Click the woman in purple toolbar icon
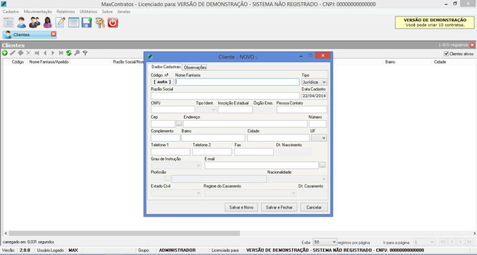Screen dimensions: 477x255 48,22
